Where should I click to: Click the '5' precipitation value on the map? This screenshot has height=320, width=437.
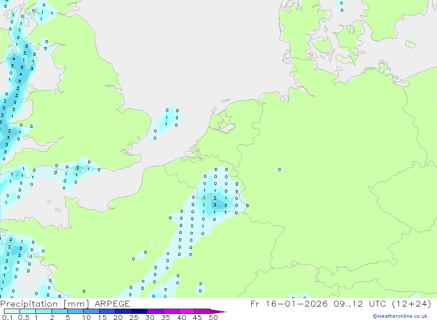(22, 67)
